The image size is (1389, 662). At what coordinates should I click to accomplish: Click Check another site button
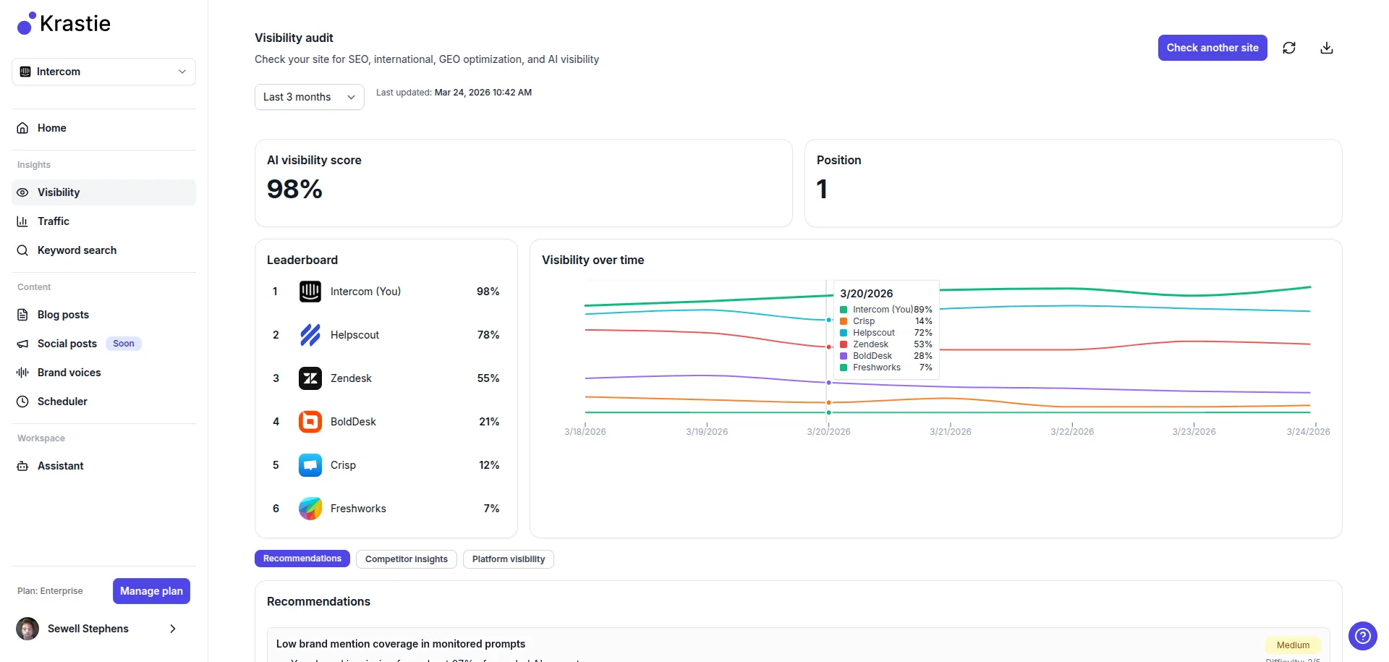(x=1212, y=48)
